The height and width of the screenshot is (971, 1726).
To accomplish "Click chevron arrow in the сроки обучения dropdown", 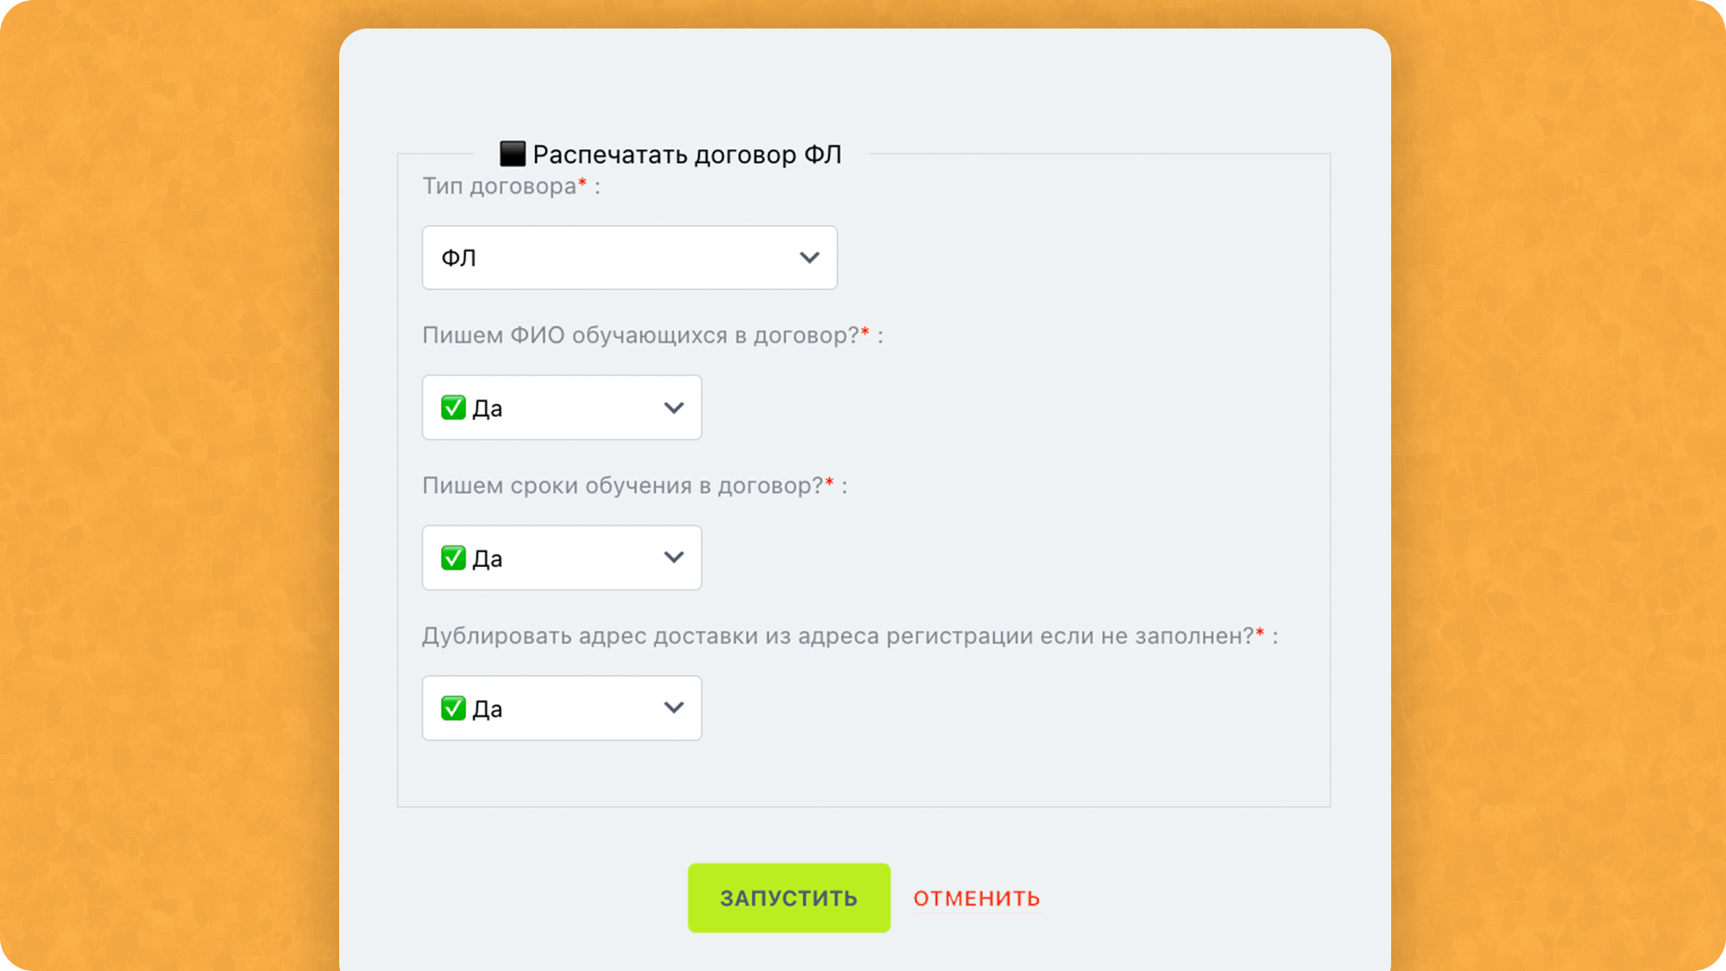I will click(673, 558).
